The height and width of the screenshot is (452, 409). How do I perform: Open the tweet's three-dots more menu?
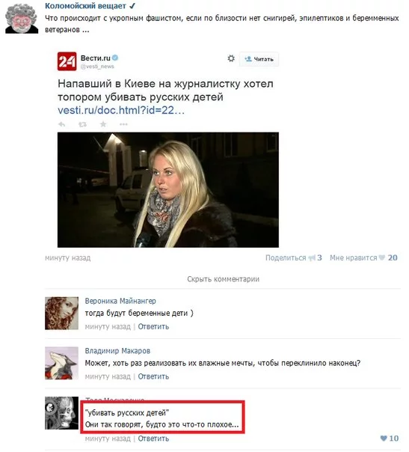point(123,124)
